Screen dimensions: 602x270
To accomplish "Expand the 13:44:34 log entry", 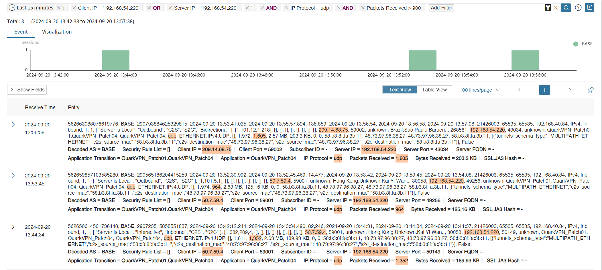I will [x=13, y=227].
